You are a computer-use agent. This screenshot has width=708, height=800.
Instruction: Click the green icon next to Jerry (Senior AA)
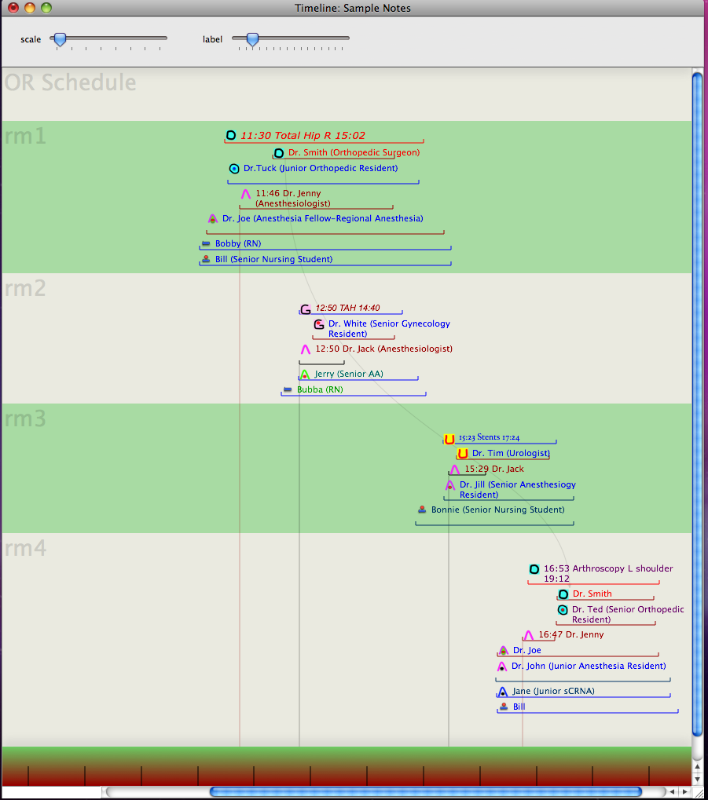(x=304, y=374)
